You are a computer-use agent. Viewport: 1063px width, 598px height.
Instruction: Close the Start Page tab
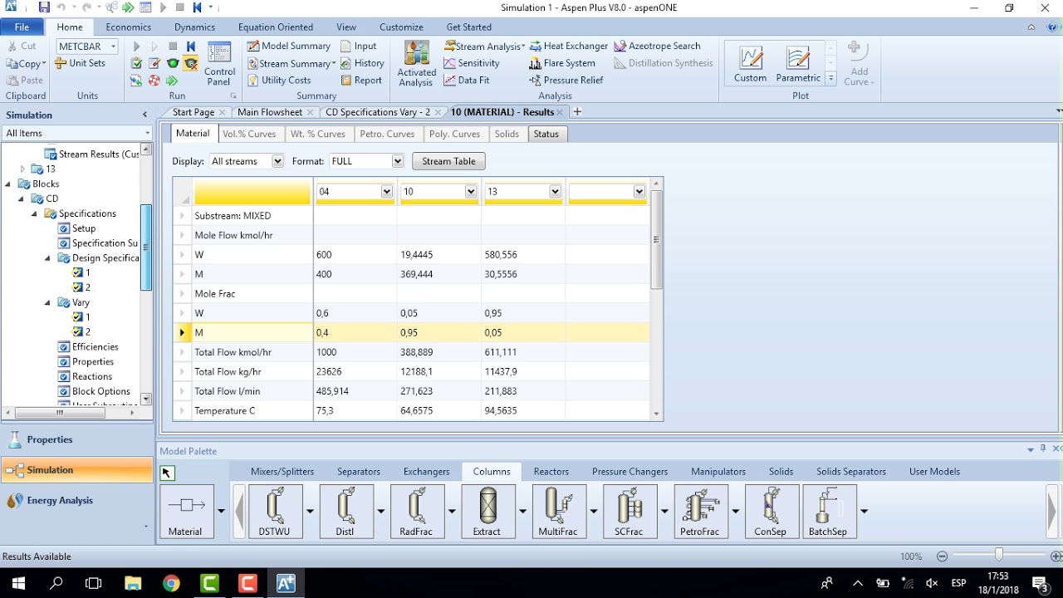(223, 112)
